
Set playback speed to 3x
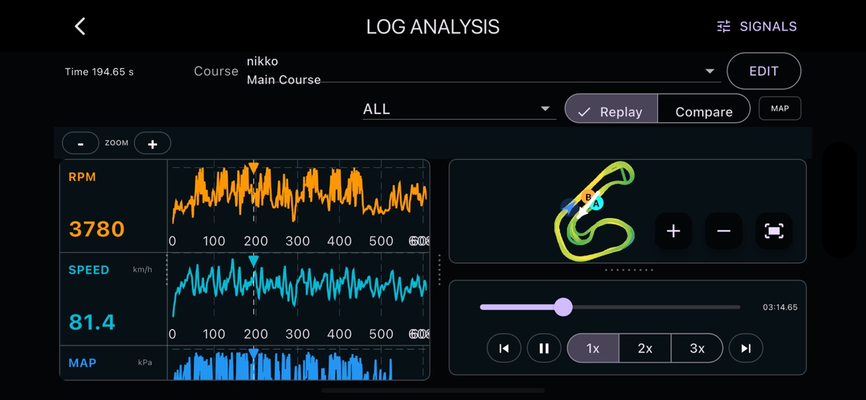[x=697, y=348]
